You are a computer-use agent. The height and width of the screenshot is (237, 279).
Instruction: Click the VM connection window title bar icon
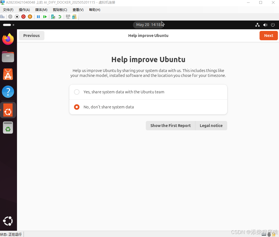coord(2,2)
